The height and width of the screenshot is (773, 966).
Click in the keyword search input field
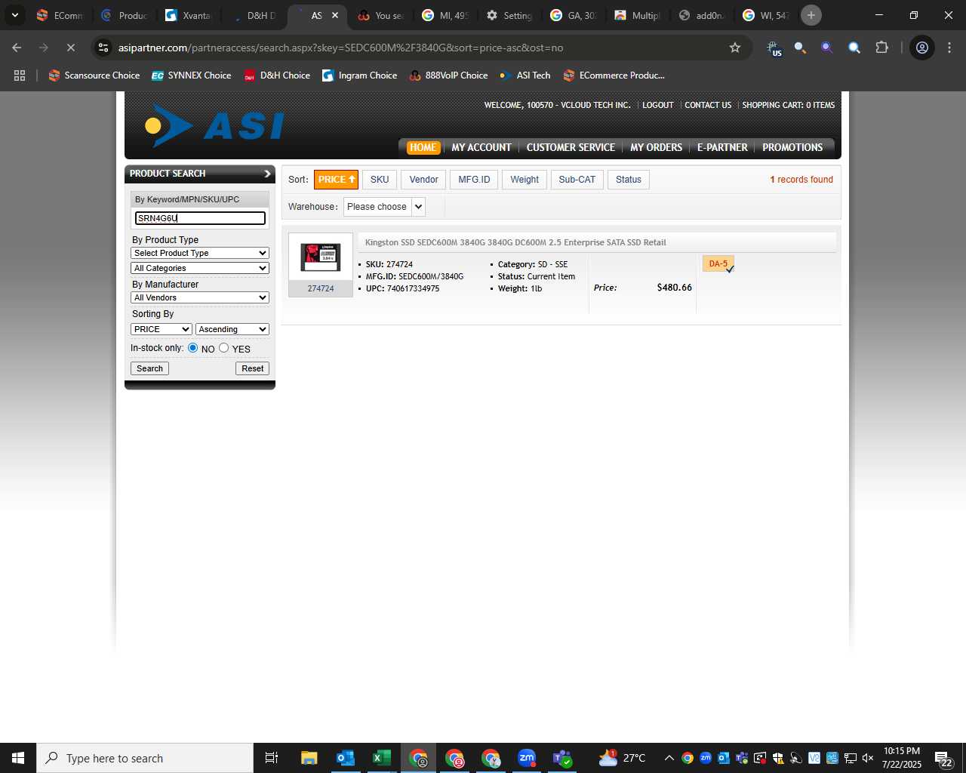pos(200,218)
